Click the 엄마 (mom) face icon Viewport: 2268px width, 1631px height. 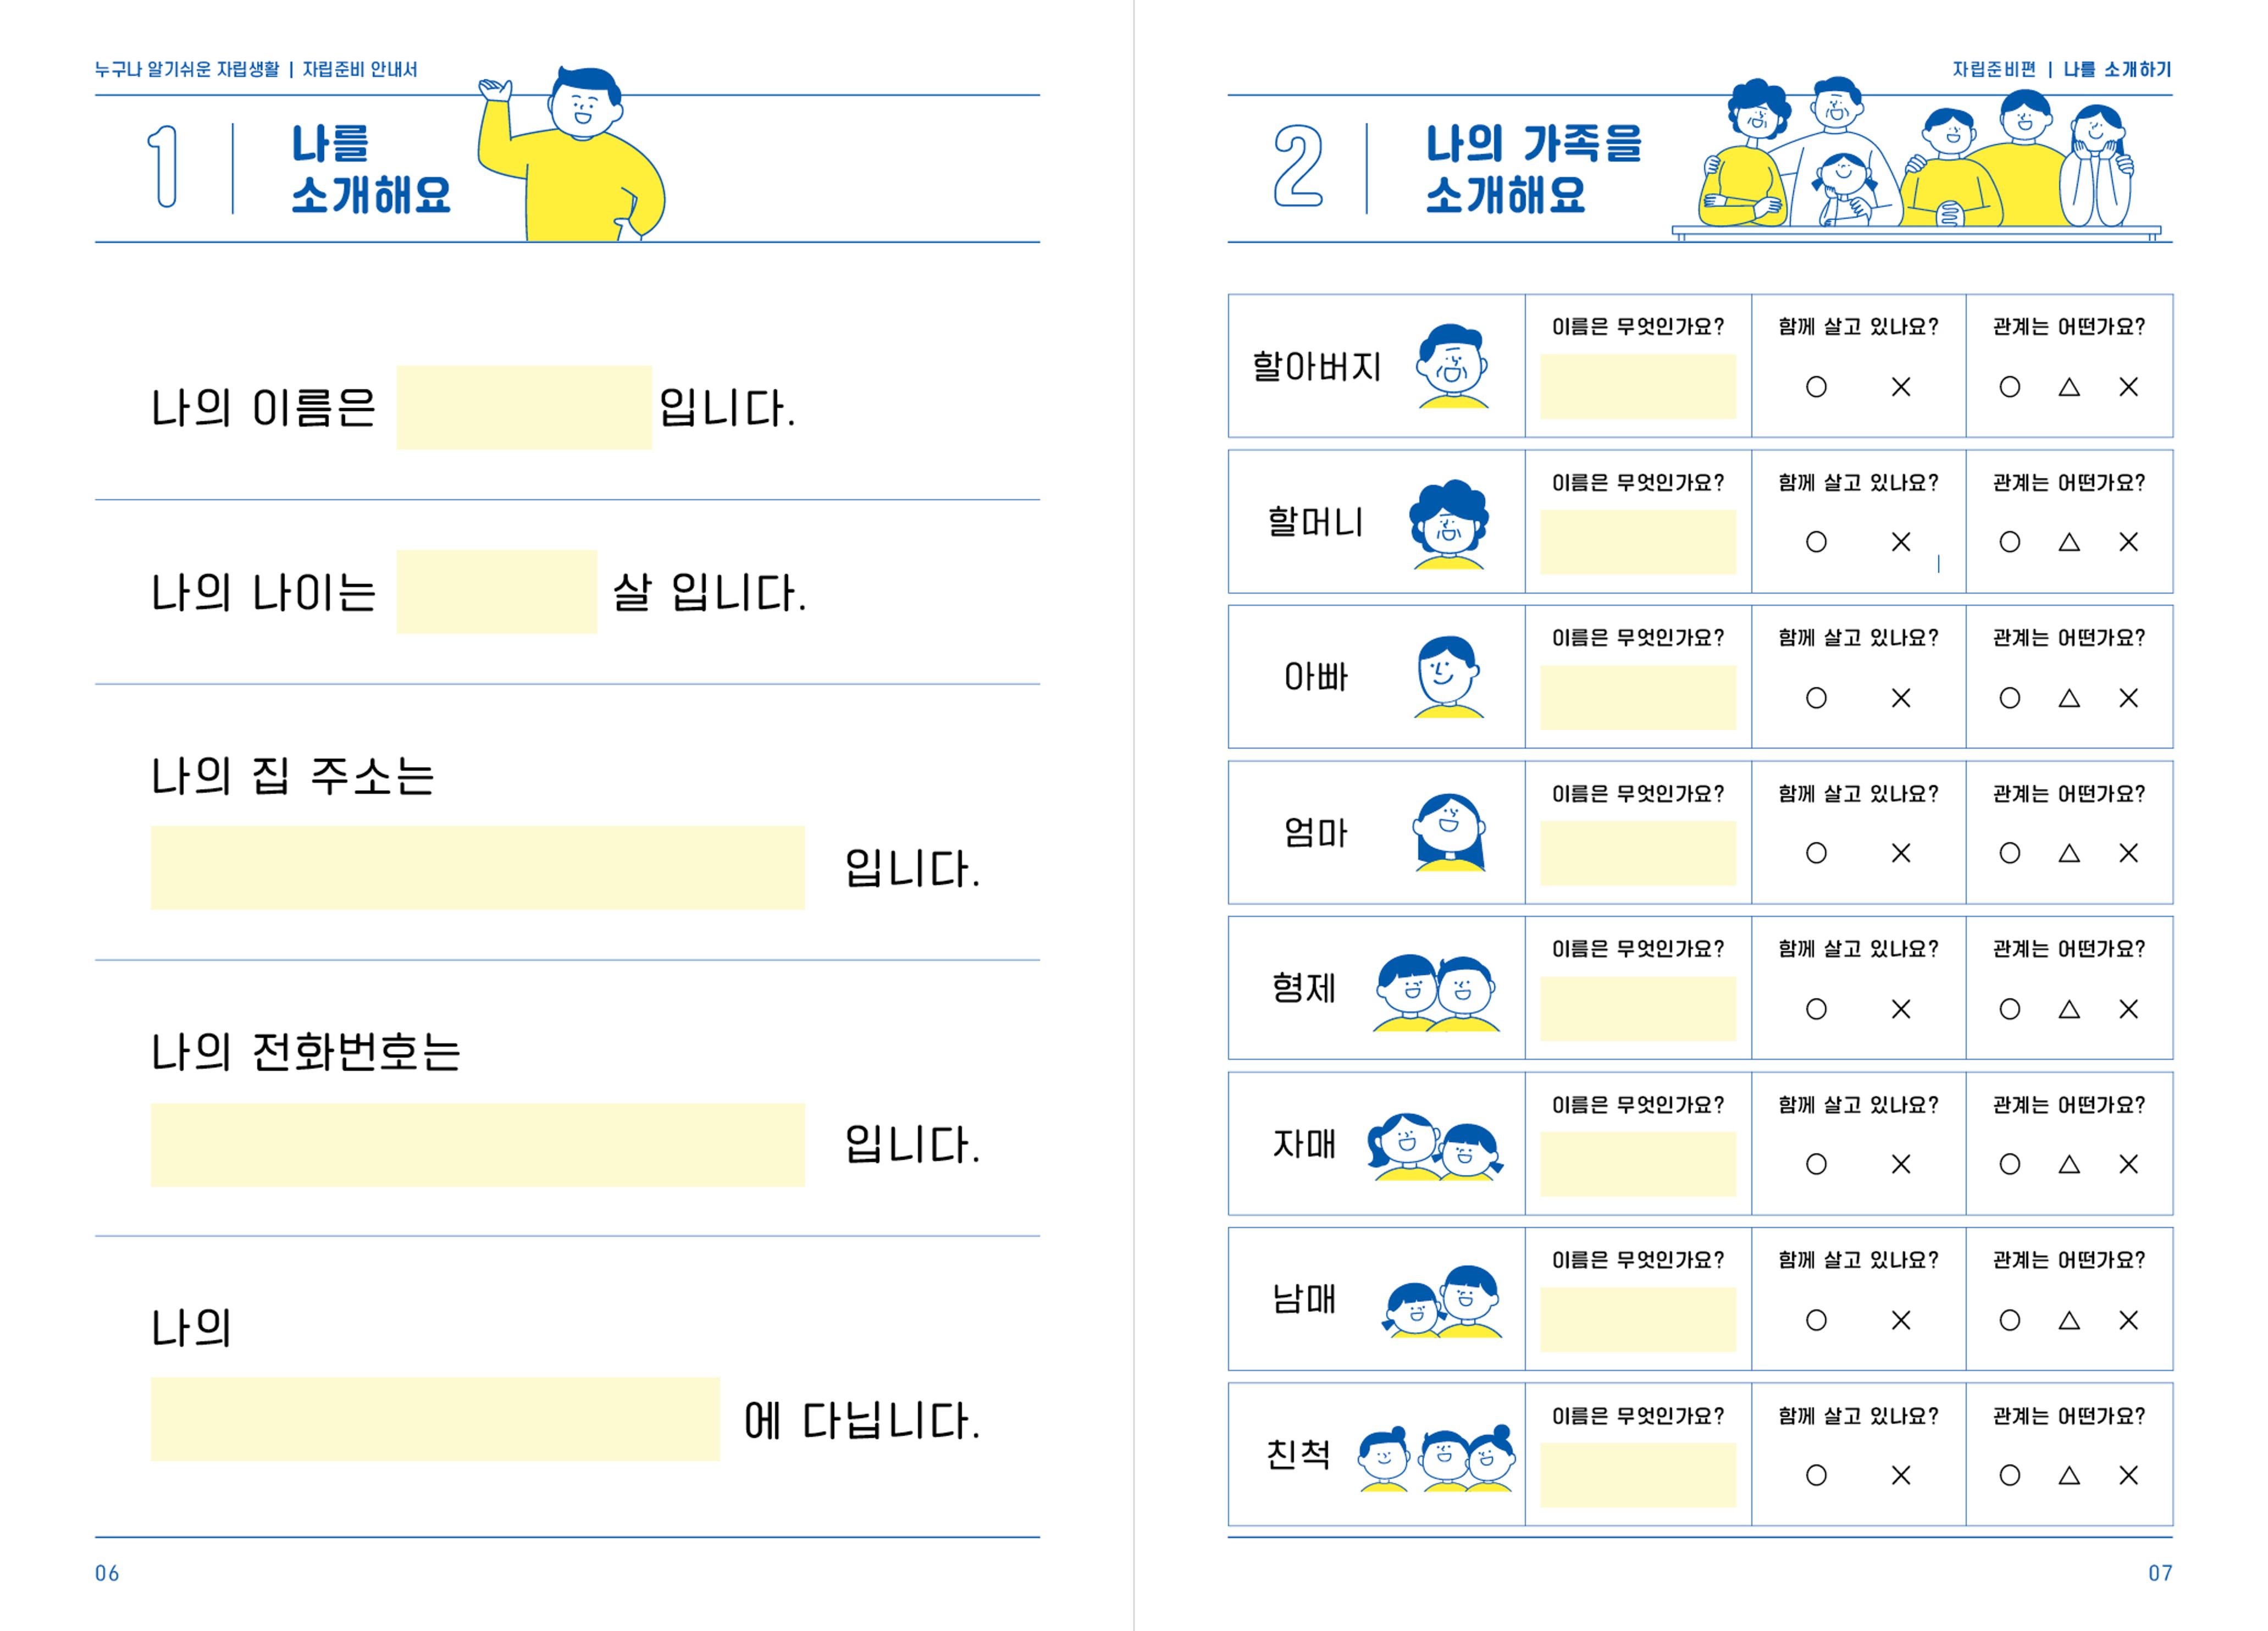1450,832
